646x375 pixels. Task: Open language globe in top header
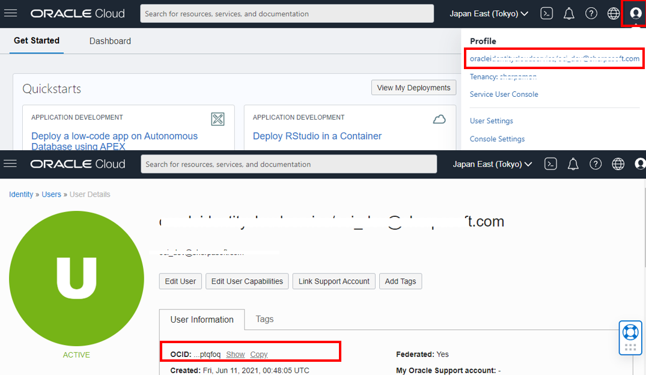613,14
